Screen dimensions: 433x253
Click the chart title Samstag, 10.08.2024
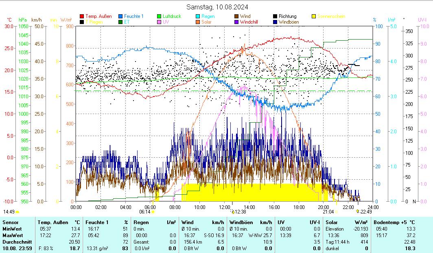(217, 7)
